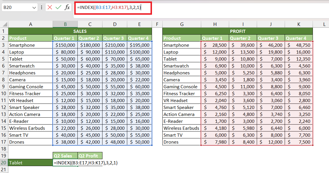The width and height of the screenshot is (329, 173).
Task: Expand the Name Box dropdown arrow
Action: (x=34, y=7)
